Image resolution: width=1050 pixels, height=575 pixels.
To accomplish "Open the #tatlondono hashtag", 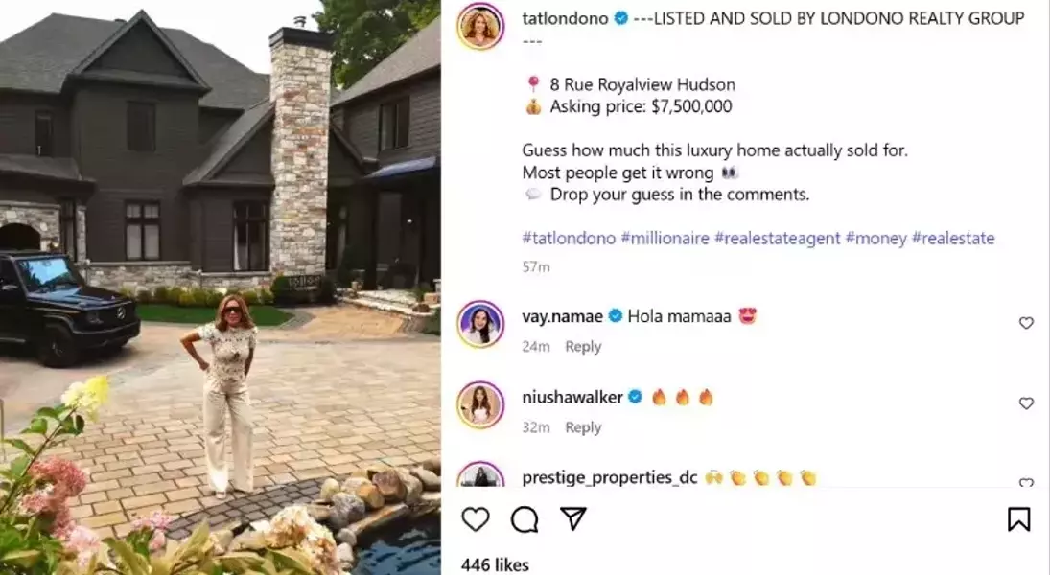I will [x=569, y=239].
